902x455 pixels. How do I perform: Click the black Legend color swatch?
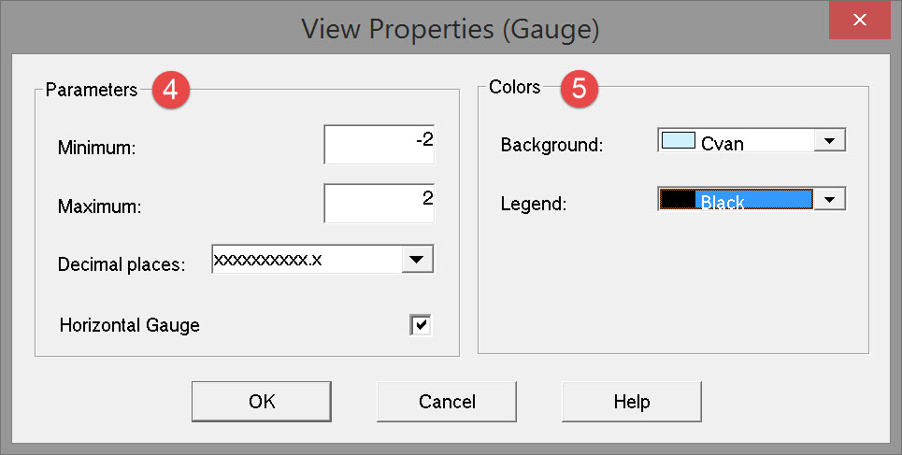pos(679,199)
